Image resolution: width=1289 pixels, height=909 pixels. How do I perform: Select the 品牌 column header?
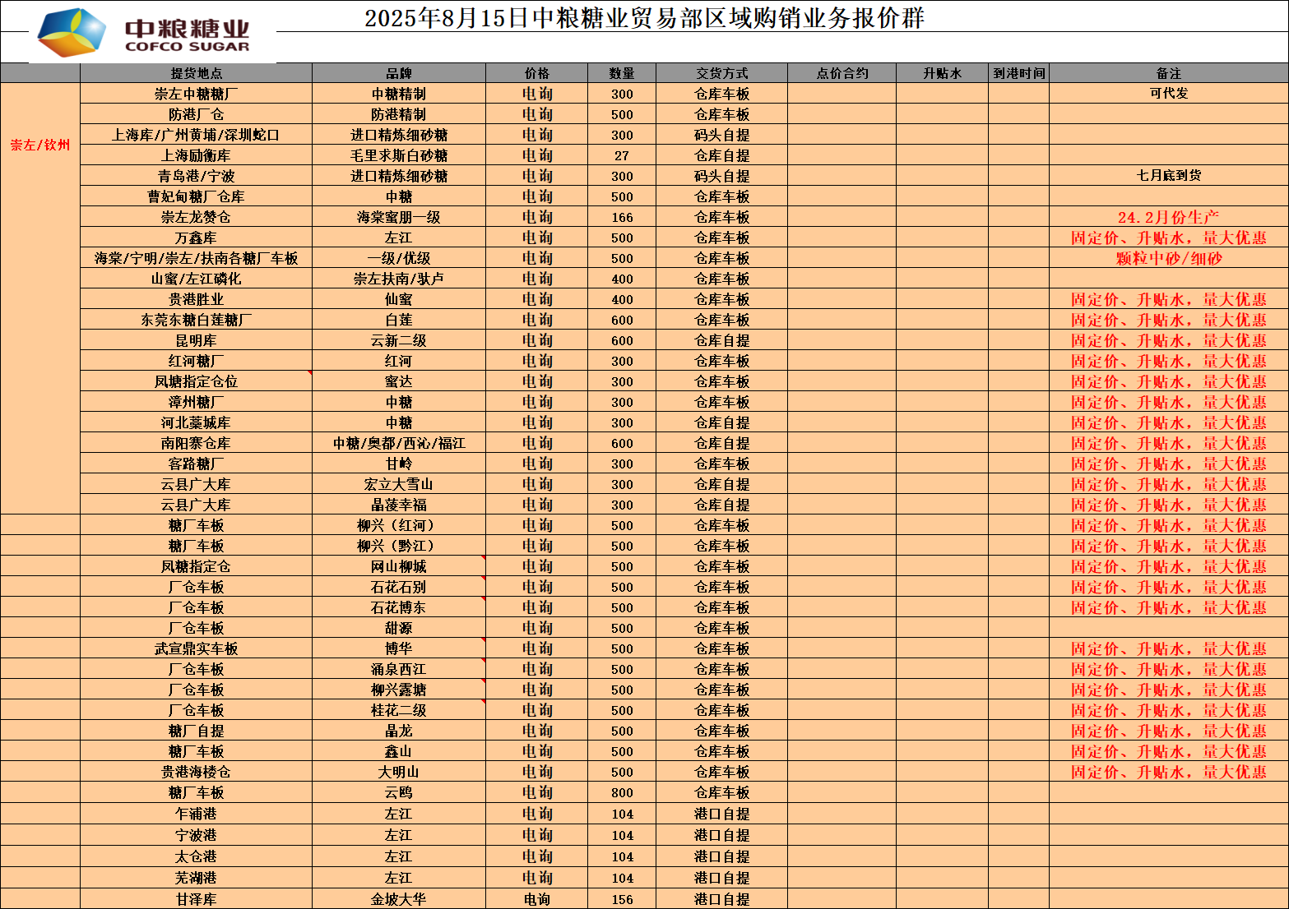pos(398,73)
